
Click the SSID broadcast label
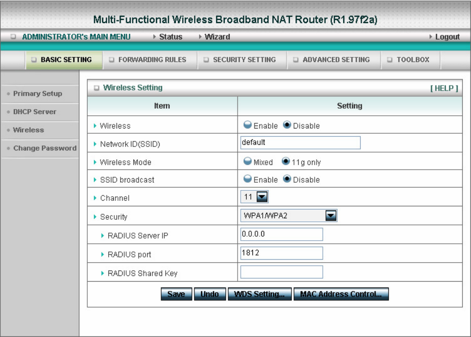(x=127, y=180)
